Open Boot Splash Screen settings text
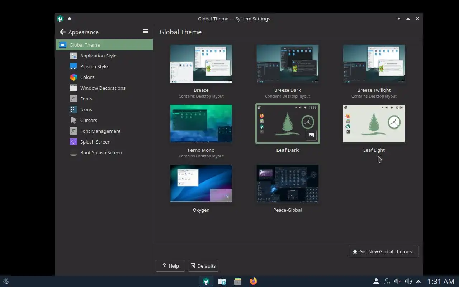The width and height of the screenshot is (459, 287). pyautogui.click(x=101, y=152)
